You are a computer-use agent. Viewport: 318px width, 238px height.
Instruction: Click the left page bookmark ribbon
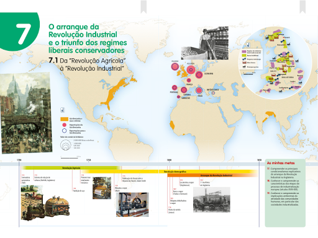click(x=143, y=6)
